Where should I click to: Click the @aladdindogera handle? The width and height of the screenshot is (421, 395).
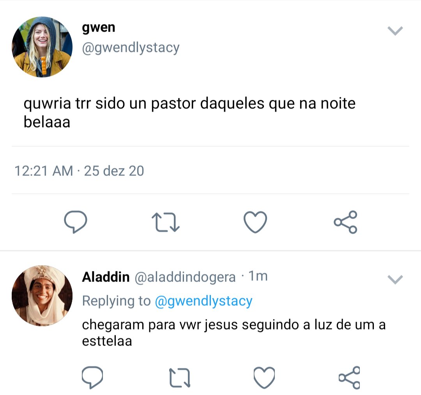pyautogui.click(x=185, y=277)
